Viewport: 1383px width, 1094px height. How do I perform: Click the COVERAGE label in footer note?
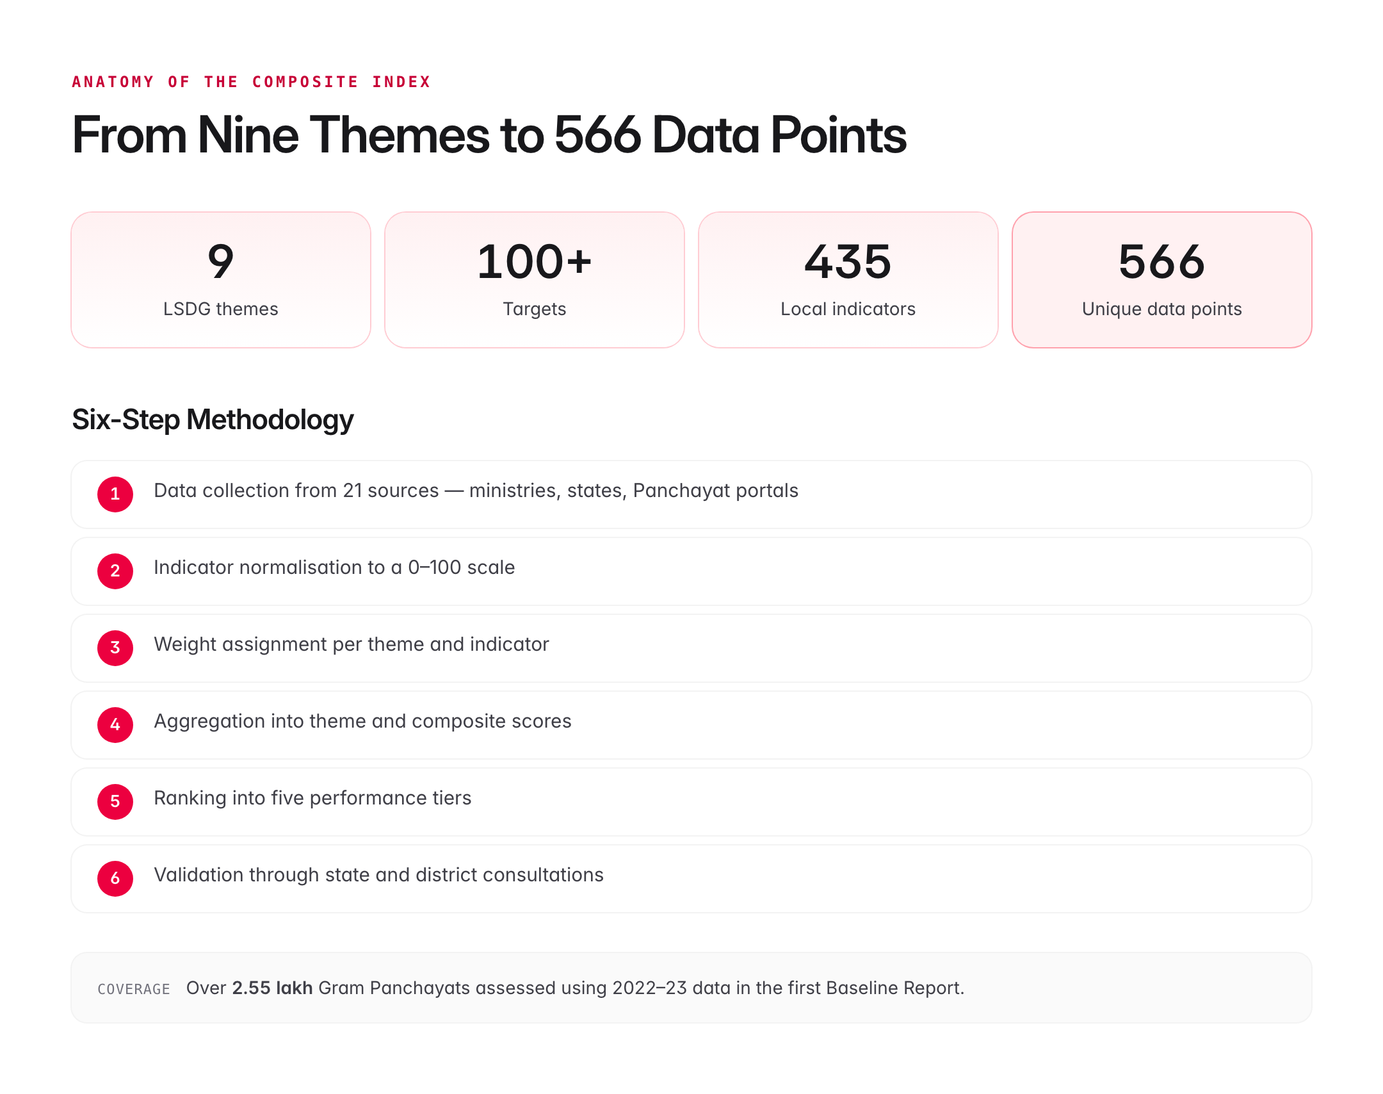coord(134,989)
